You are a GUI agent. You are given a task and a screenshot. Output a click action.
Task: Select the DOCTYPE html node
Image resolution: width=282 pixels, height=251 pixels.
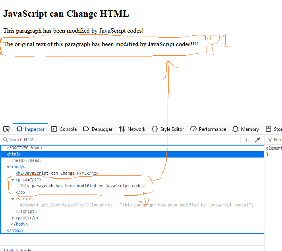[25, 148]
